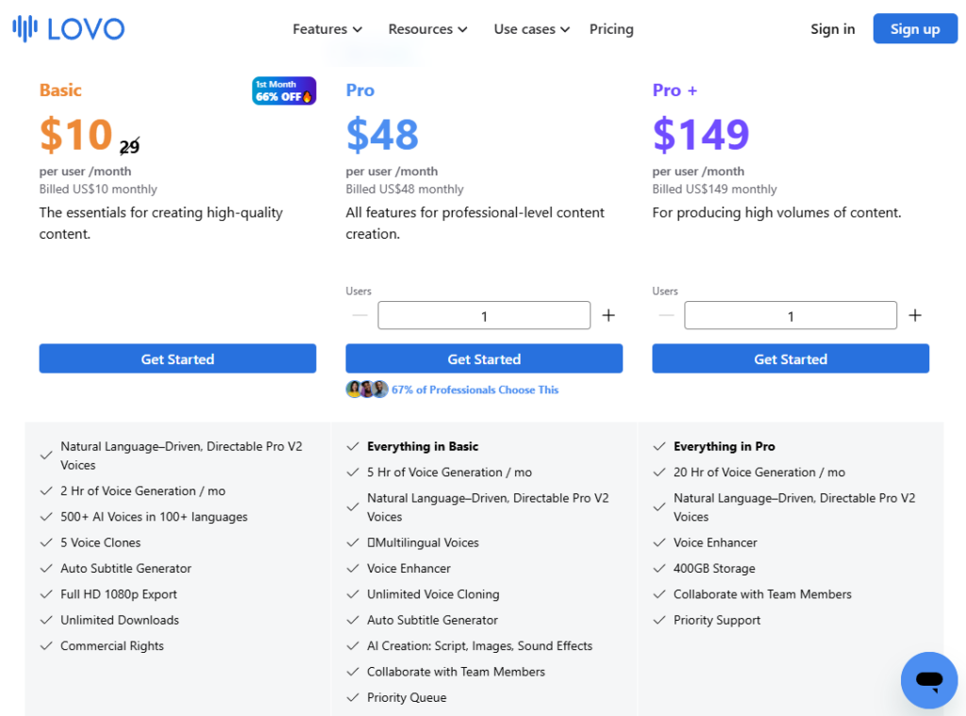
Task: Click the Pro plan users input field
Action: [x=484, y=316]
